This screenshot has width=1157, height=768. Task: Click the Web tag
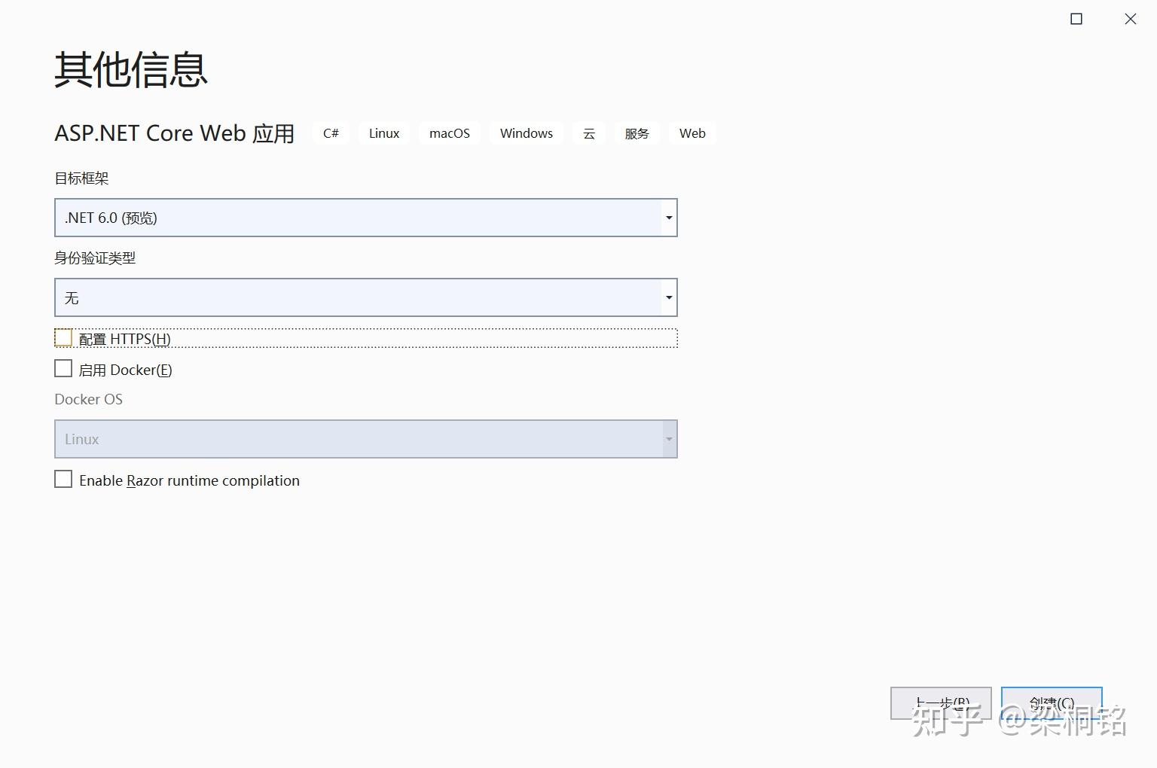pos(692,133)
